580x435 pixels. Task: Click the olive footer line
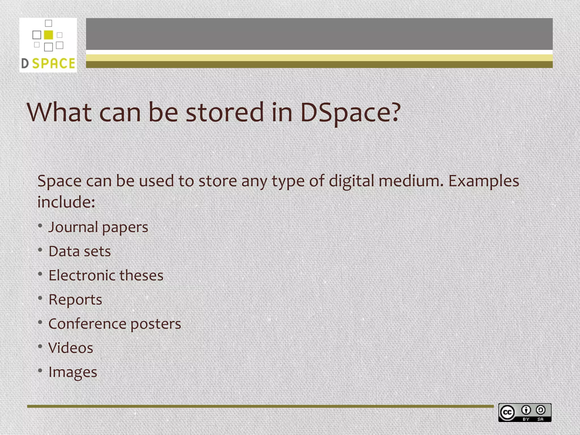260,406
